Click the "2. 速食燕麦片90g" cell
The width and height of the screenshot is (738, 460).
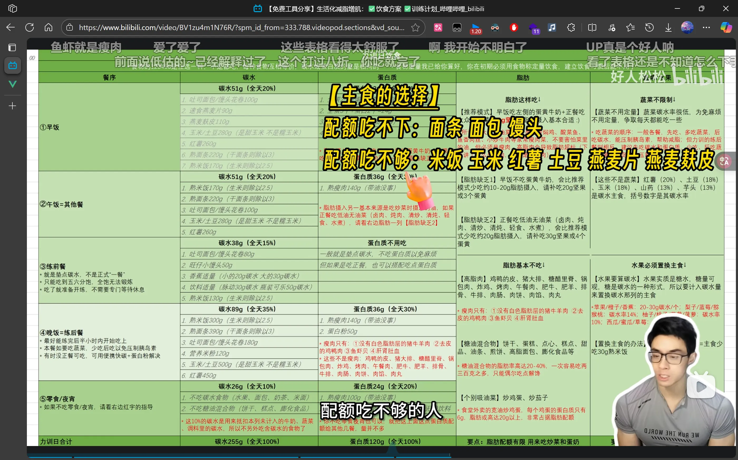[x=249, y=111]
